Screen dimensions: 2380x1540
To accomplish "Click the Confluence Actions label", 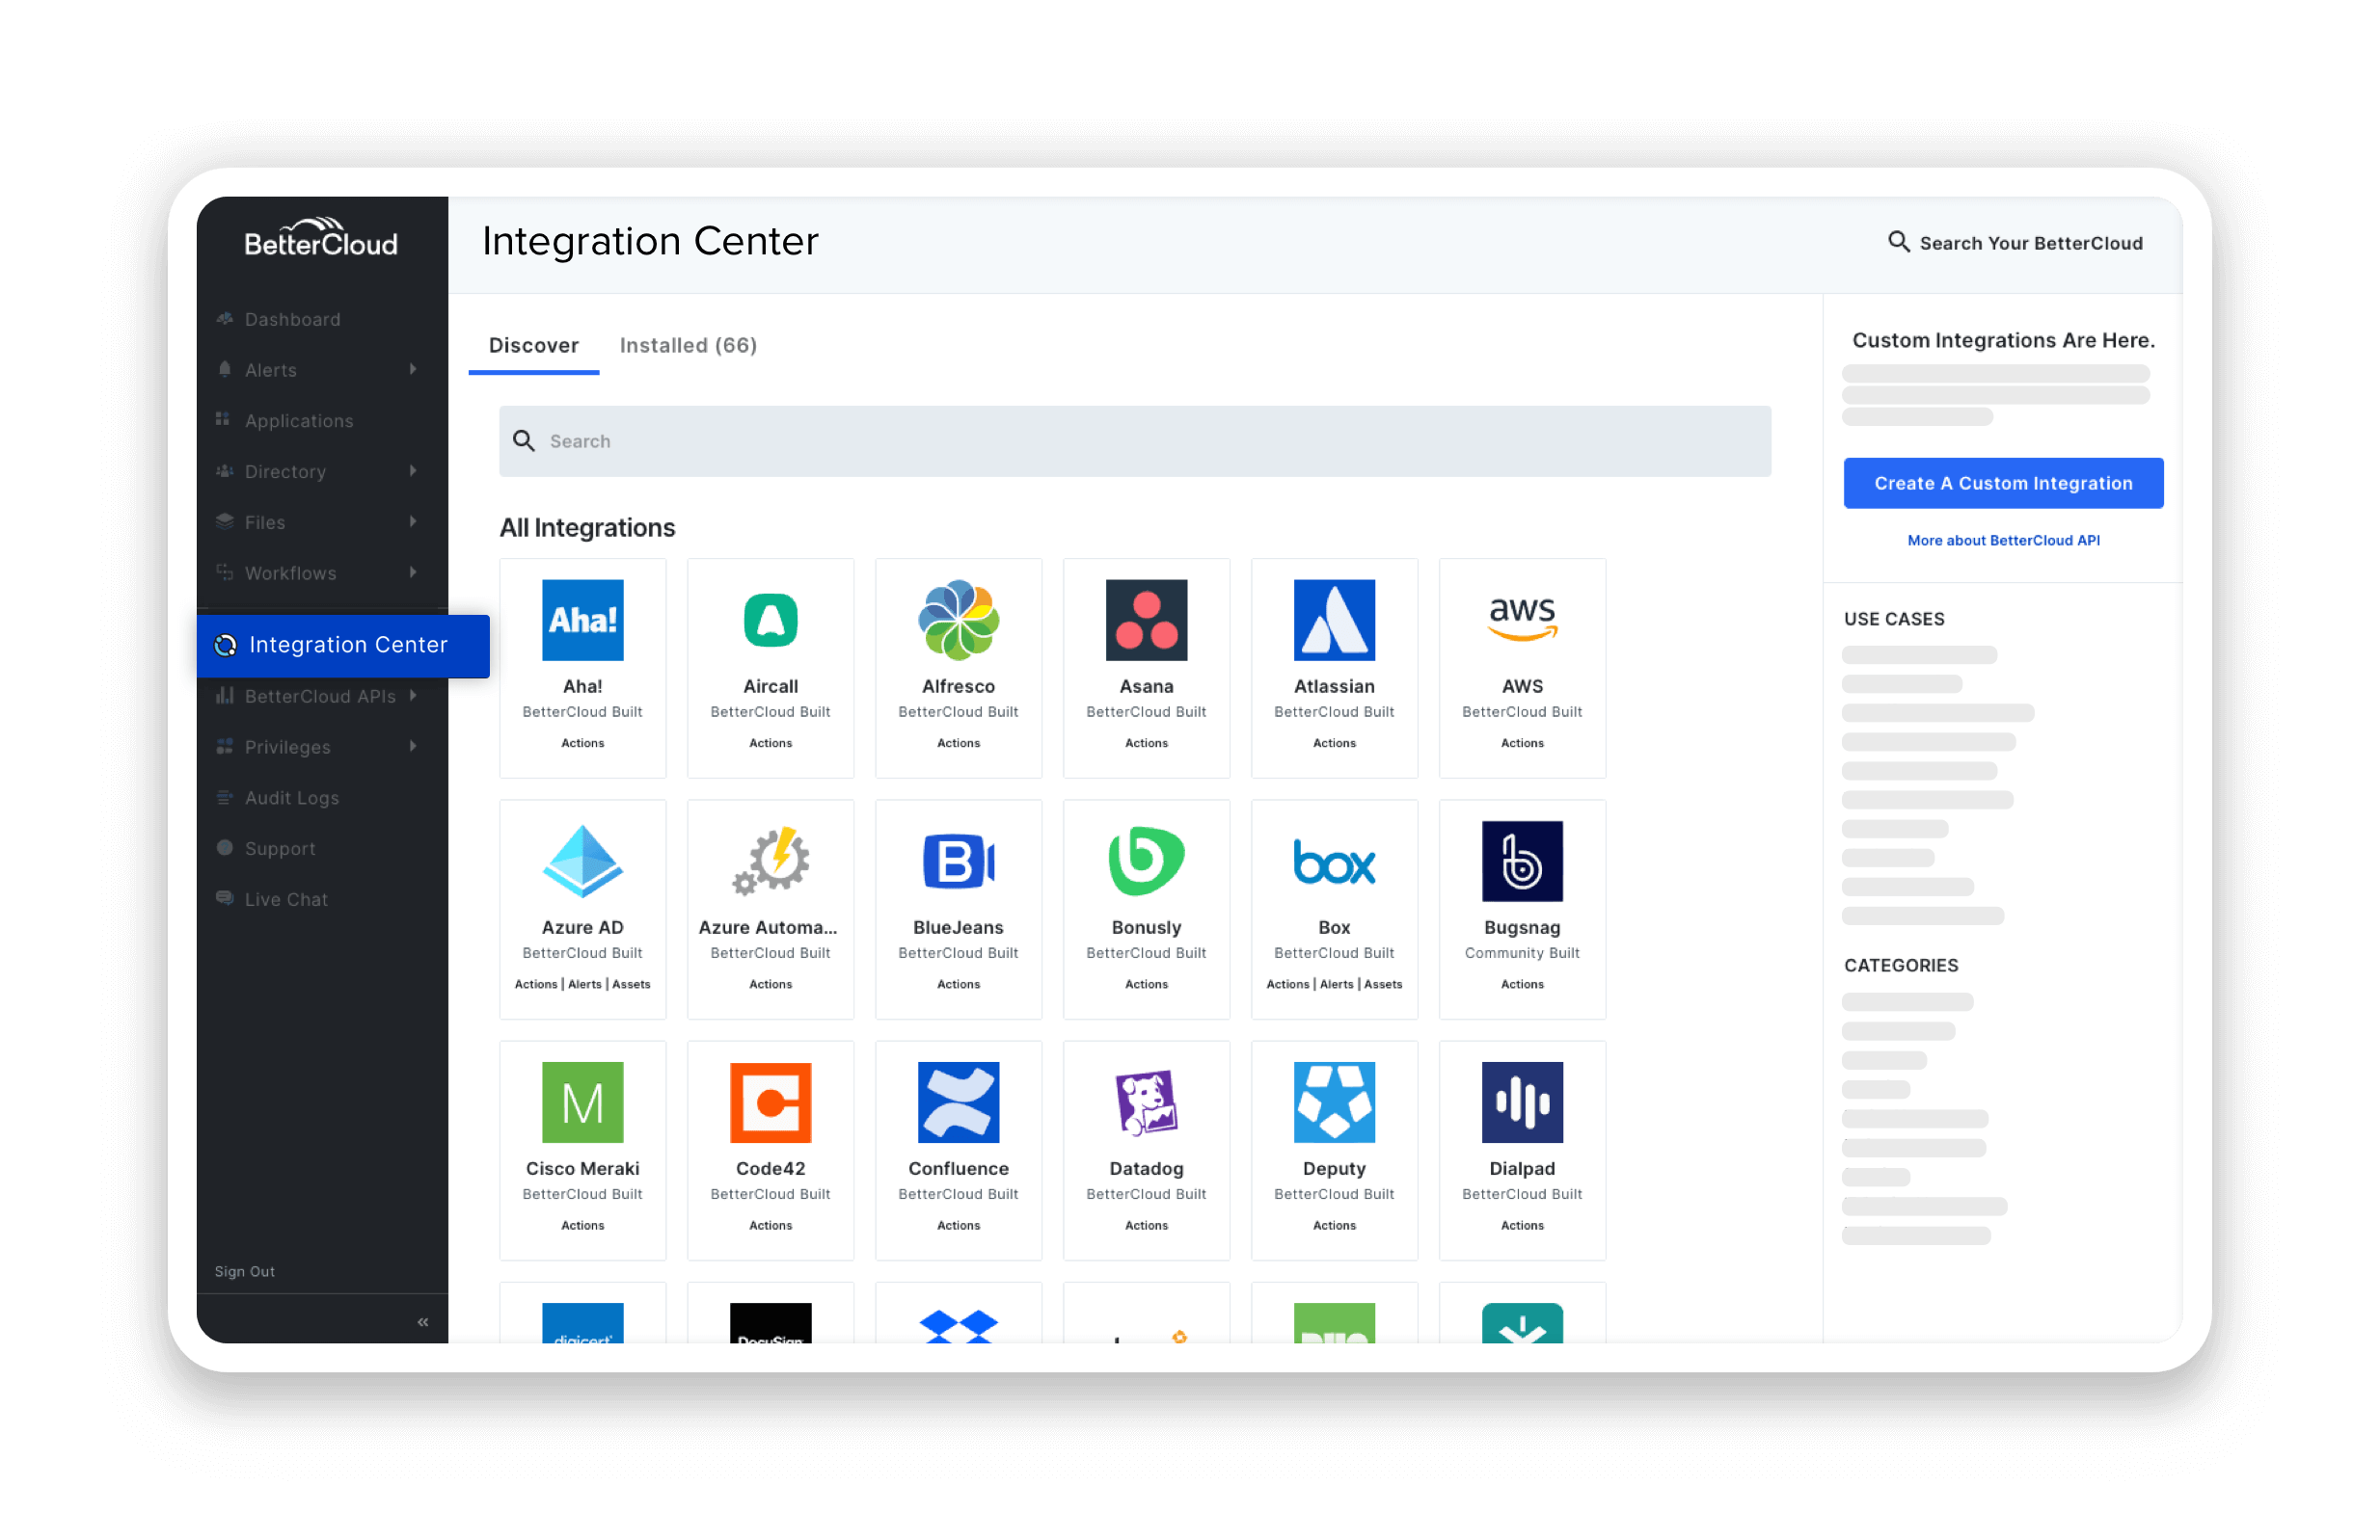I will click(958, 1224).
